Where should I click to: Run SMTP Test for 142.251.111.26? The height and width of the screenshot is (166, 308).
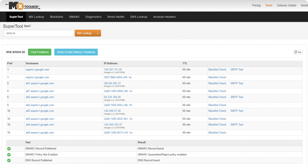pyautogui.click(x=237, y=70)
